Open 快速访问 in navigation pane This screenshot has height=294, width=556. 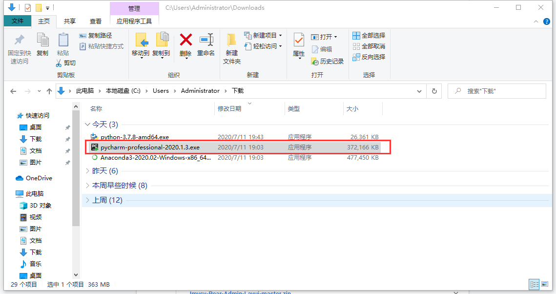37,116
